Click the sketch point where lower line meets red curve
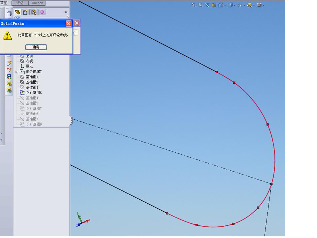Viewport: 317px width, 238px height. point(167,213)
